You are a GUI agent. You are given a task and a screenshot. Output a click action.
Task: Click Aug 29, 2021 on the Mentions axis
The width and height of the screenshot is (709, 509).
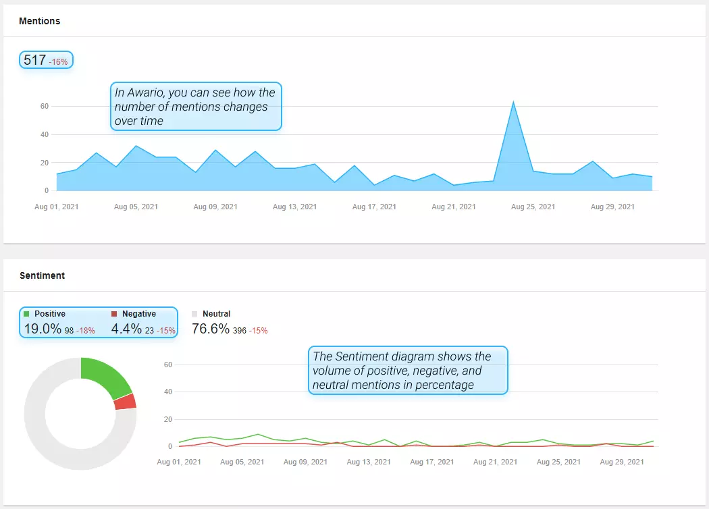[612, 207]
